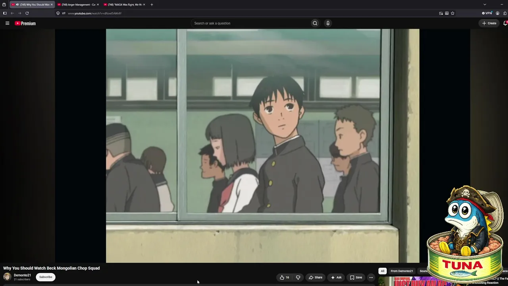
Task: Subscribe to Demonto21
Action: pos(46,277)
